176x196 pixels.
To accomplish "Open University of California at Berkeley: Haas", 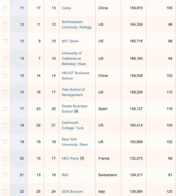I will (74, 58).
